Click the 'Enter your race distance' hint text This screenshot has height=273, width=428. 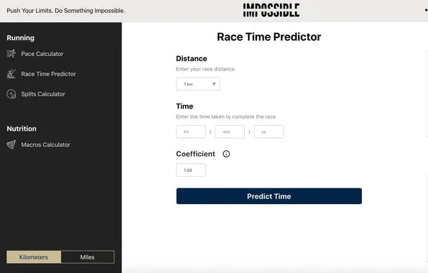coord(205,69)
